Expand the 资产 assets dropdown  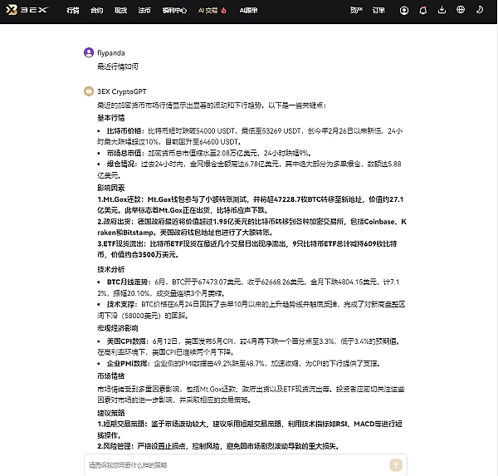point(356,11)
